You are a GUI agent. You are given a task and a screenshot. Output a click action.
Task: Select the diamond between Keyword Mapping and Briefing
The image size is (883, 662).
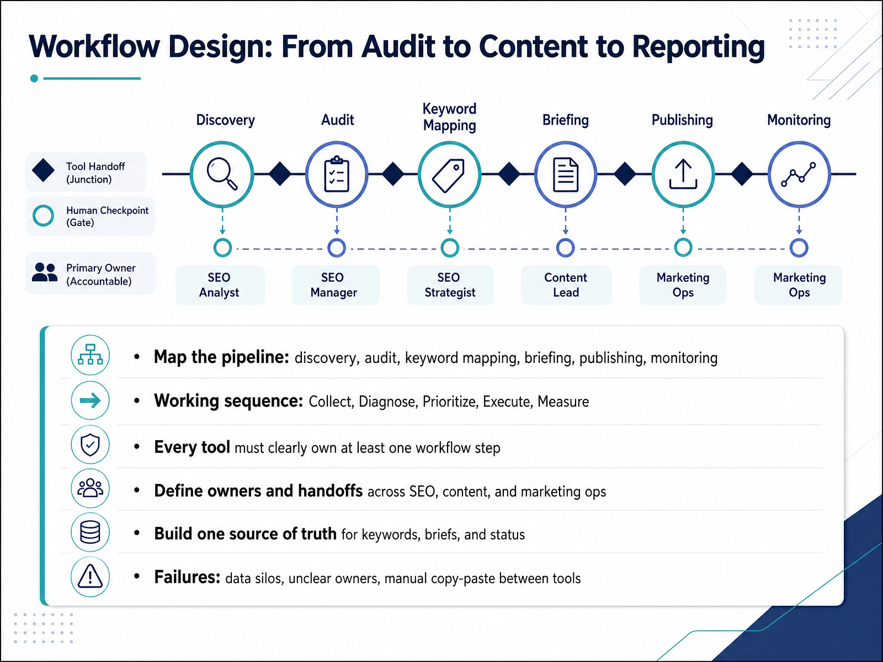[x=509, y=174]
